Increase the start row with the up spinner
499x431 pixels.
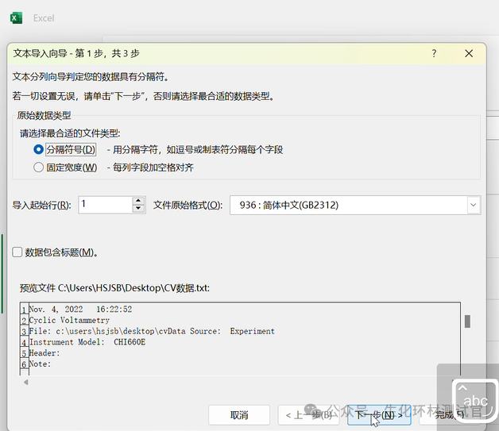[x=138, y=201]
